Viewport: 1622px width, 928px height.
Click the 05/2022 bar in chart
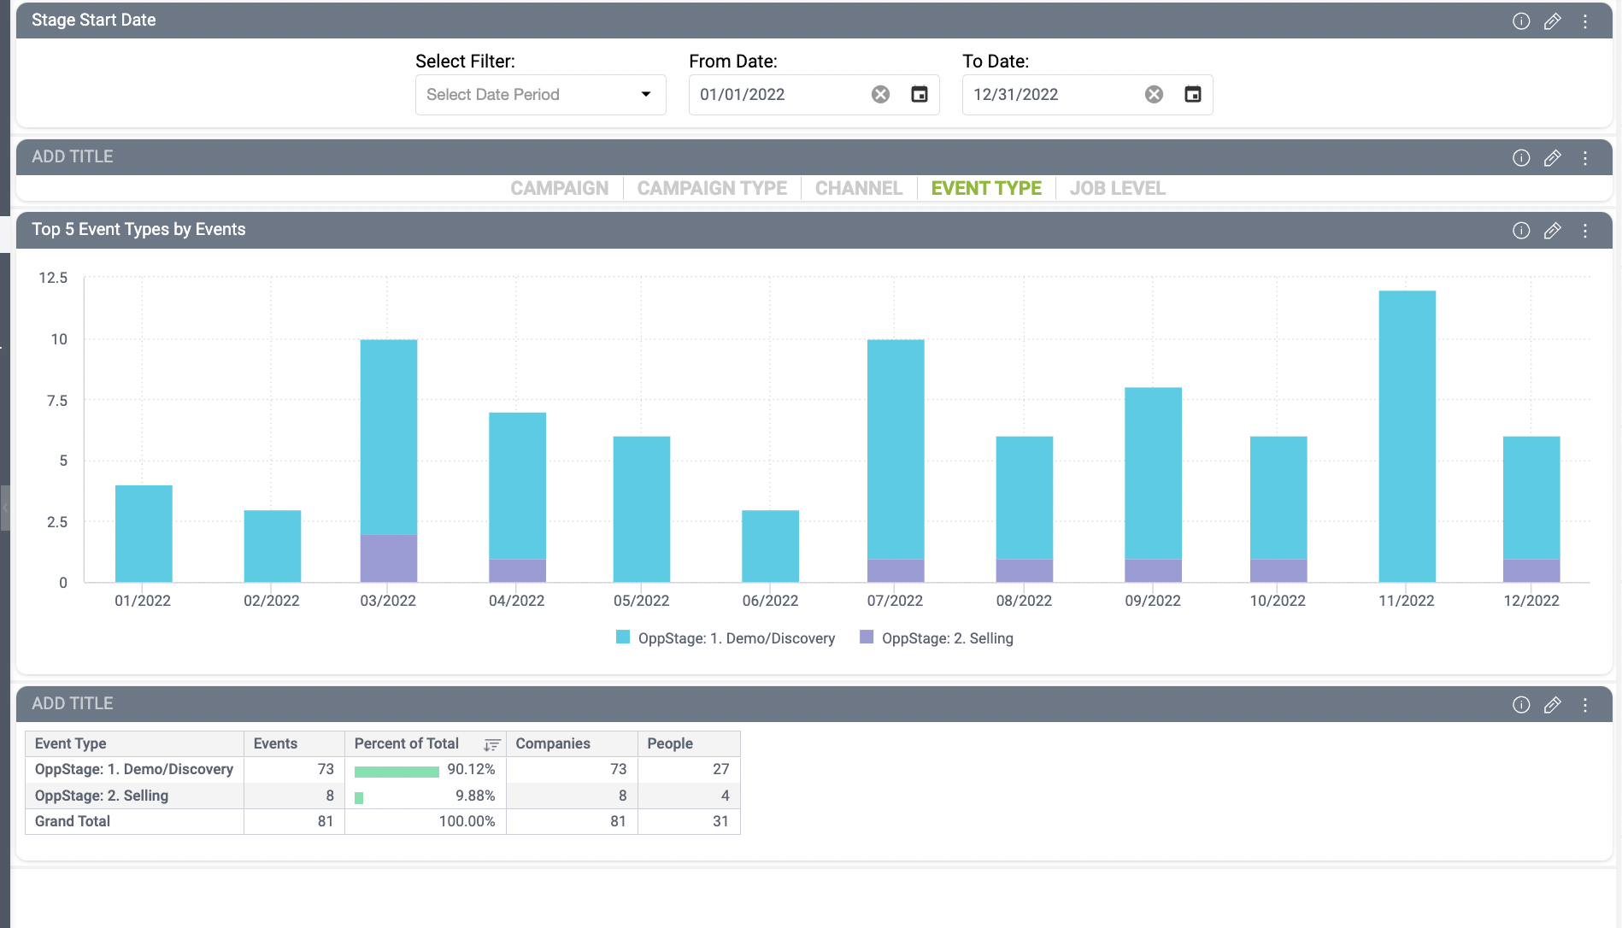point(642,509)
